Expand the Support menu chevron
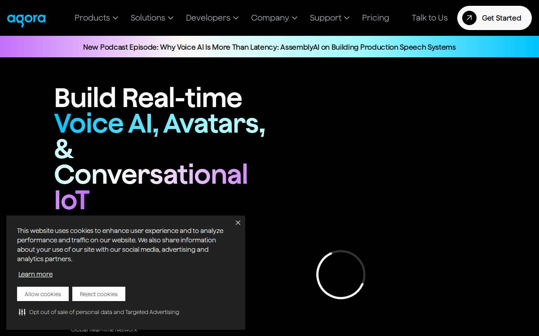The width and height of the screenshot is (539, 336). [x=347, y=18]
